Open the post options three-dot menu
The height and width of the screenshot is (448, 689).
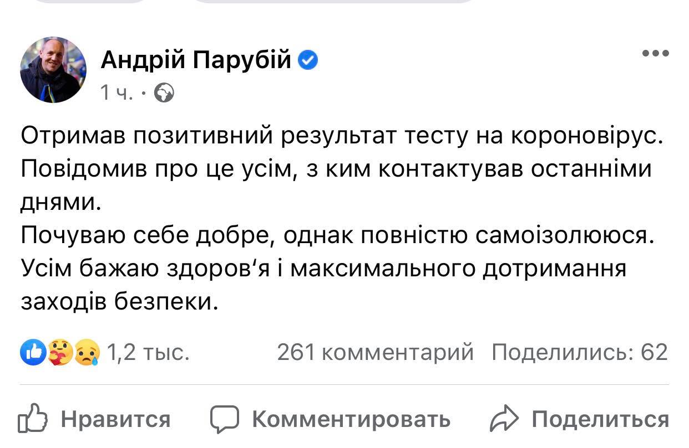[x=655, y=54]
